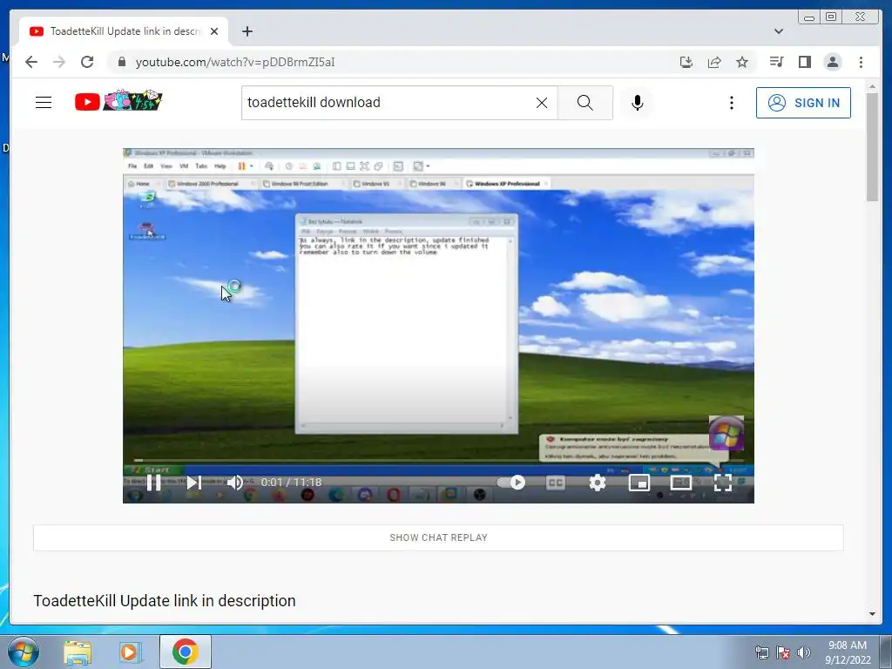The height and width of the screenshot is (669, 892).
Task: Open video player settings gear
Action: pos(598,483)
